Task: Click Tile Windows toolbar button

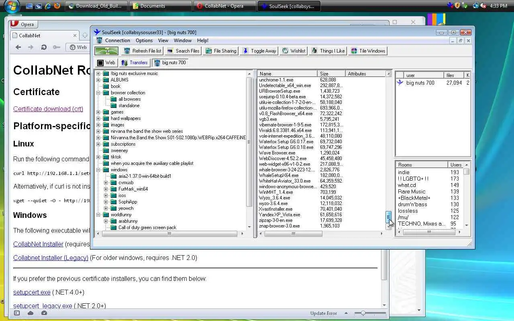Action: click(x=368, y=51)
